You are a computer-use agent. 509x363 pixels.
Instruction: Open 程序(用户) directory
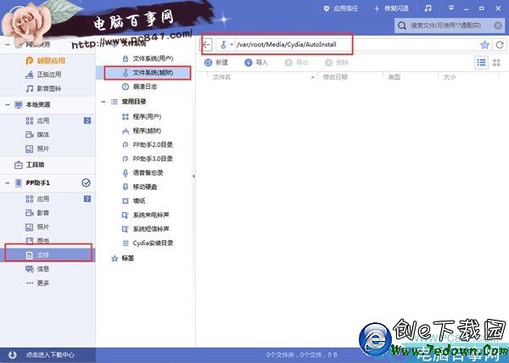point(142,117)
